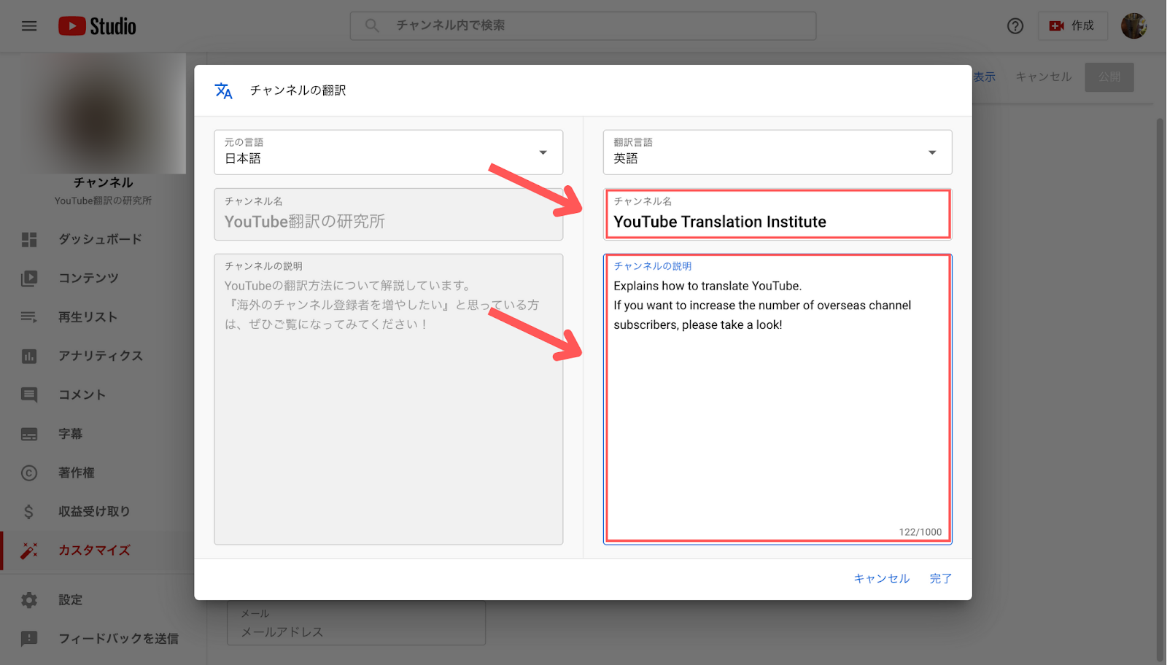Click the original チャンネルの説明 field
The image size is (1167, 665).
point(388,399)
